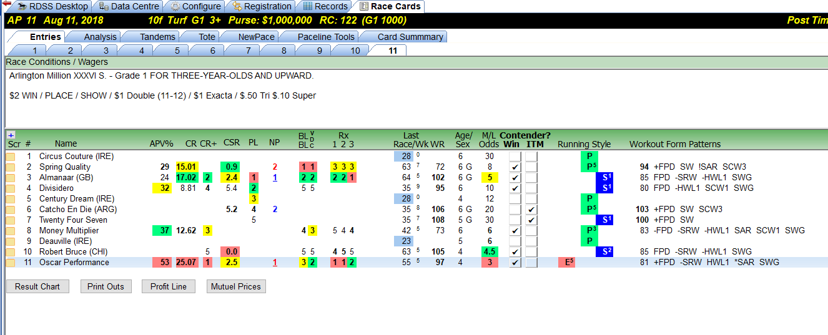The height and width of the screenshot is (335, 828).
Task: Click scratch box for Spring Quality
Action: point(11,167)
